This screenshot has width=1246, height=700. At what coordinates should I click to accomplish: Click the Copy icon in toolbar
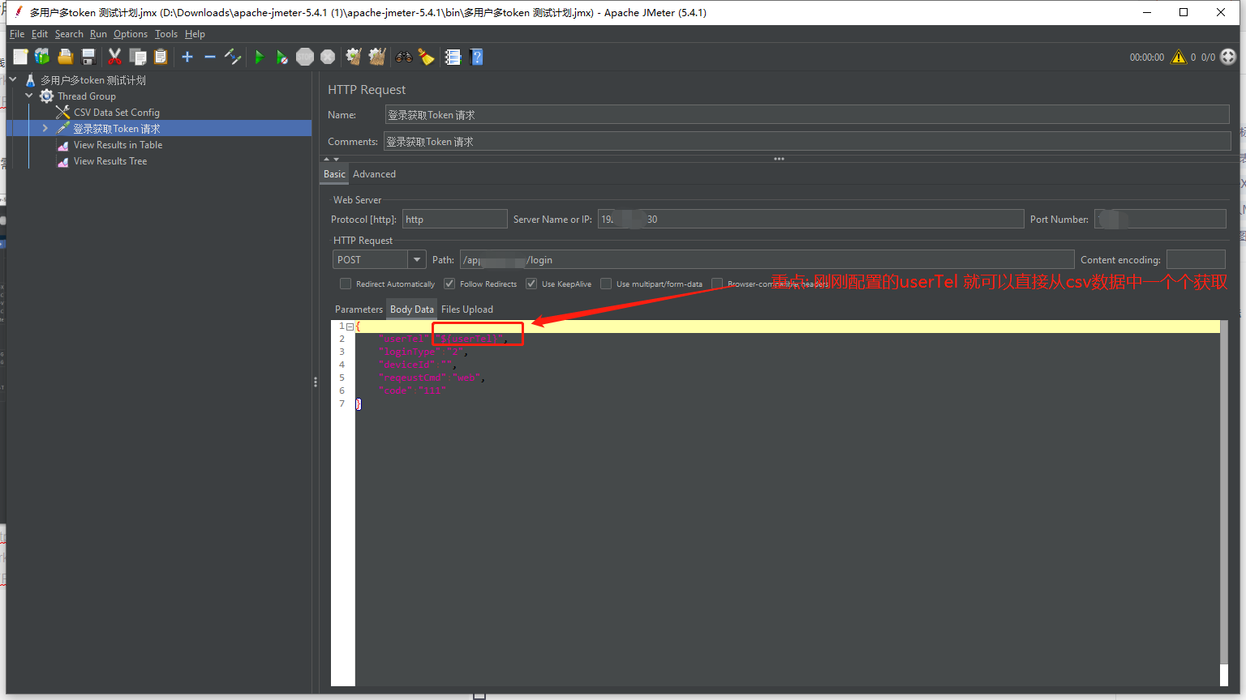(138, 57)
